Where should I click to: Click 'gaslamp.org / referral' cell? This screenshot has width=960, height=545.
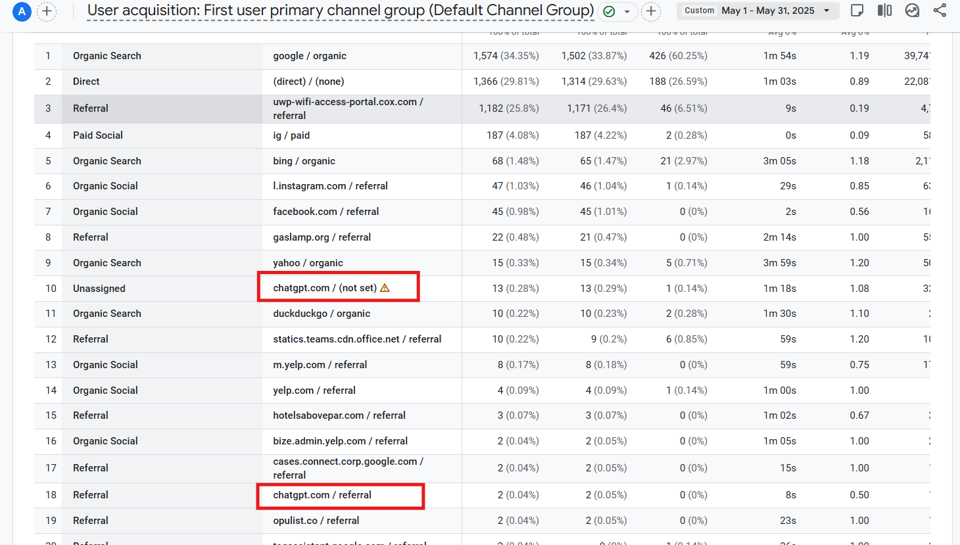[322, 237]
